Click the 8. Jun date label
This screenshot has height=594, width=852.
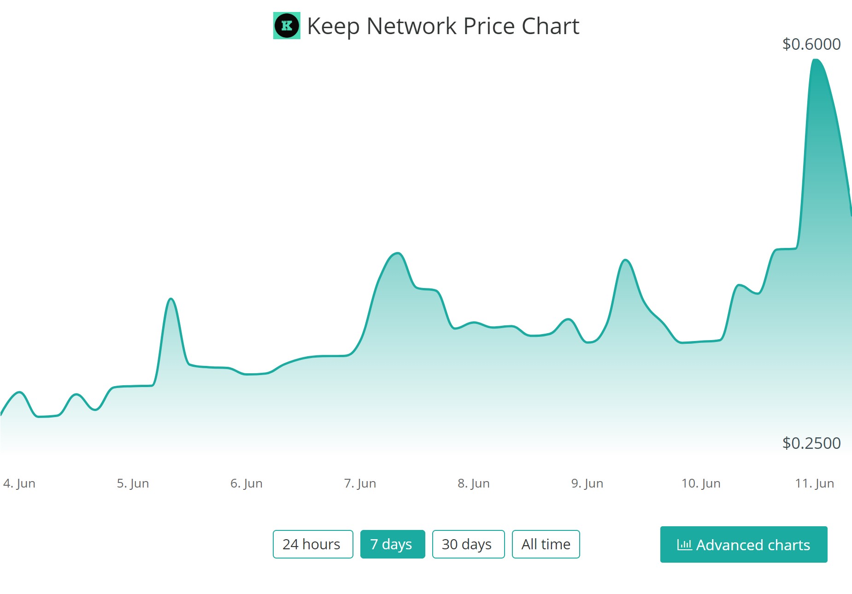[474, 483]
